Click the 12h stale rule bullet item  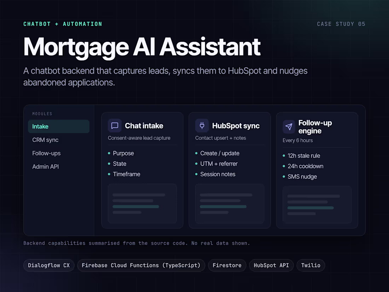click(301, 156)
